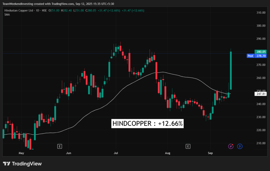Click the 230.00 price axis label
Image resolution: width=270 pixels, height=171 pixels.
261,117
